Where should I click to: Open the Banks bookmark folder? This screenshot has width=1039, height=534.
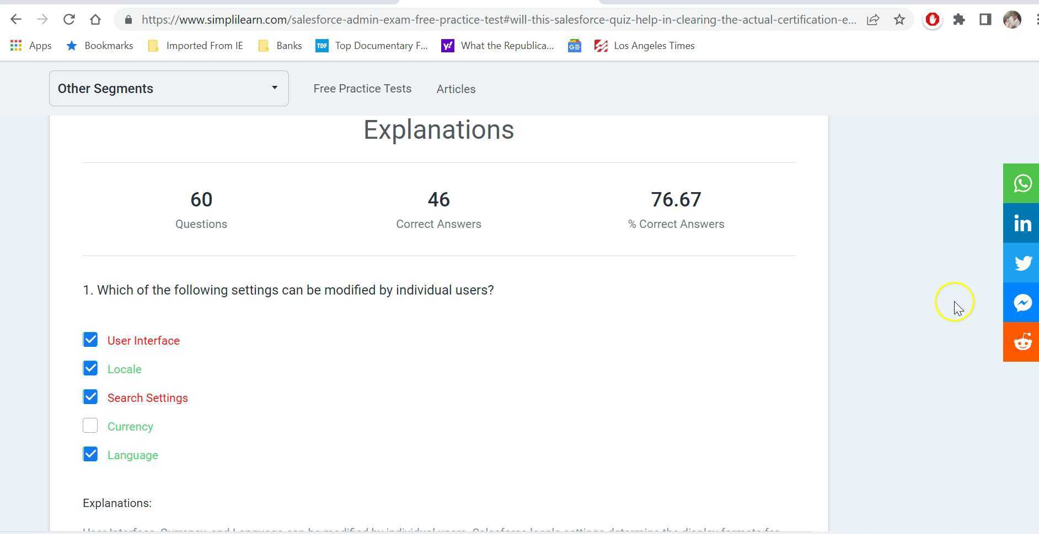[x=280, y=46]
